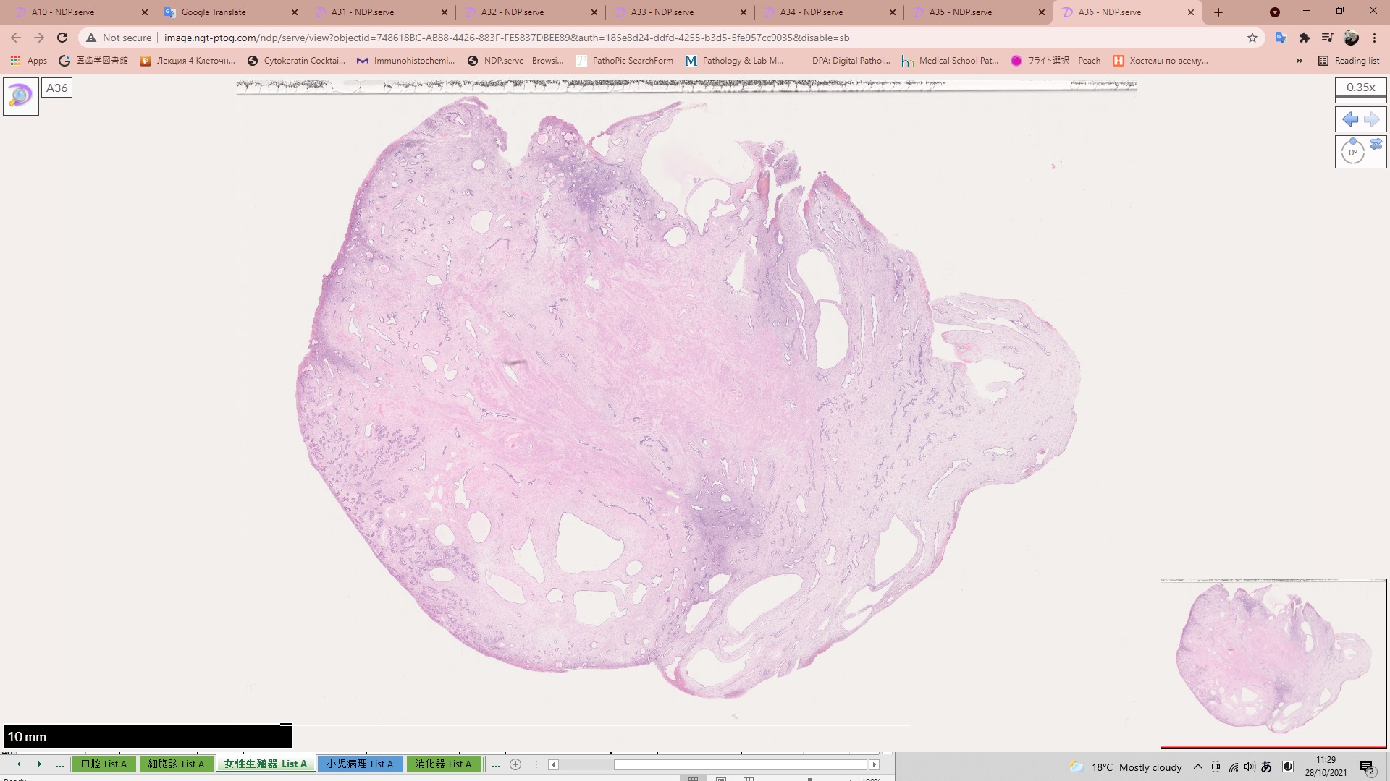Click the sheet tabs previous arrow
The height and width of the screenshot is (781, 1390).
pos(19,764)
